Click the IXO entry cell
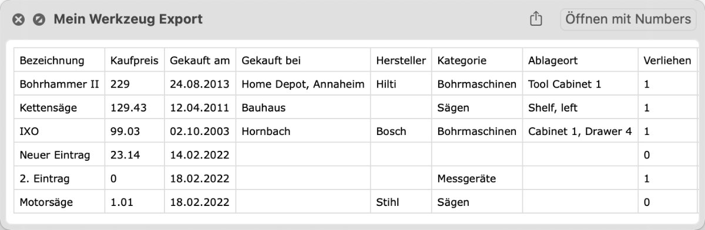 click(59, 131)
